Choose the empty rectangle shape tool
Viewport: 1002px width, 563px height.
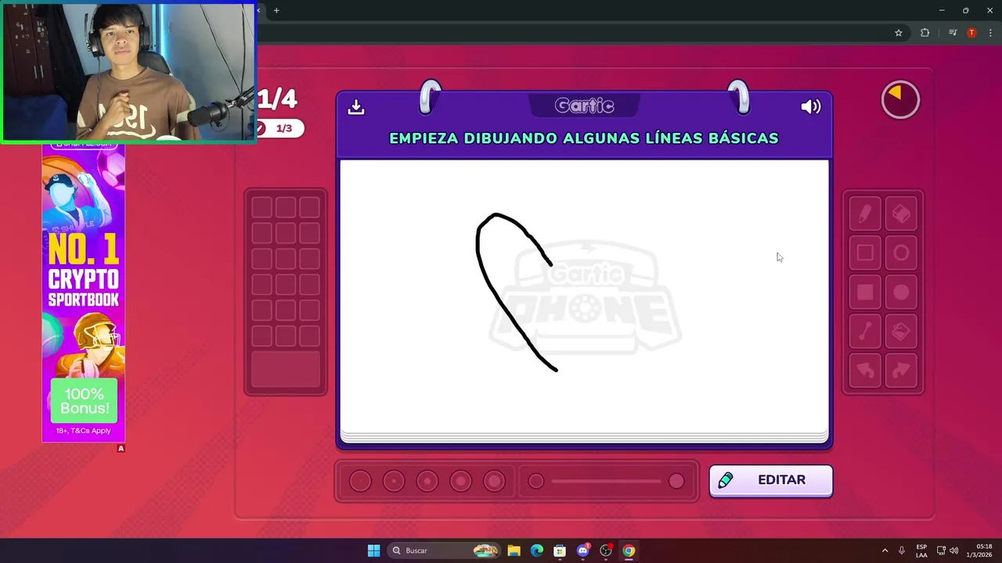click(865, 253)
